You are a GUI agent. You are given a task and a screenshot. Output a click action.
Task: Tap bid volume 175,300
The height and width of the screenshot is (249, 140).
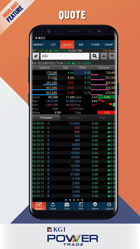coord(52,73)
